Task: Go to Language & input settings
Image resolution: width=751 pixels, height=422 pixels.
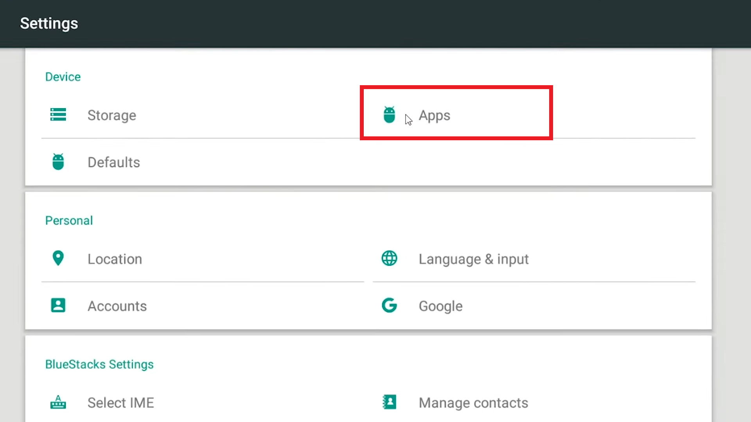Action: point(473,259)
